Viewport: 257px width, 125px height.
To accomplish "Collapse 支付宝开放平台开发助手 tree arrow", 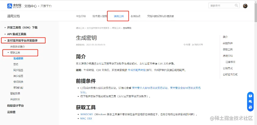I will pos(5,41).
